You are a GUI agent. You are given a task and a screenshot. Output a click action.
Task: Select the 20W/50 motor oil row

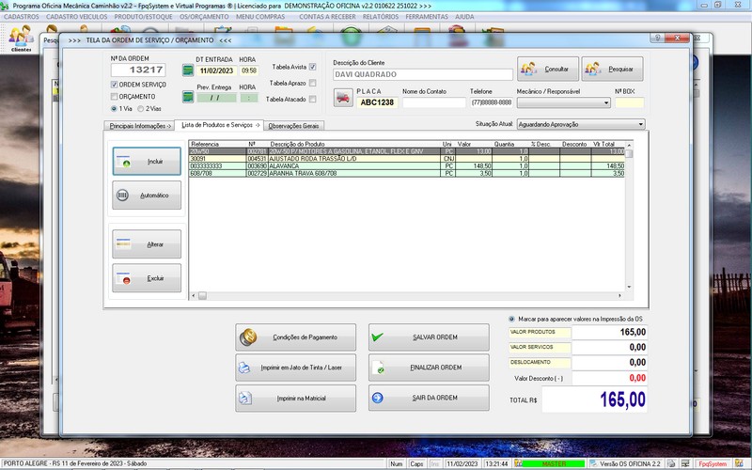coord(407,151)
